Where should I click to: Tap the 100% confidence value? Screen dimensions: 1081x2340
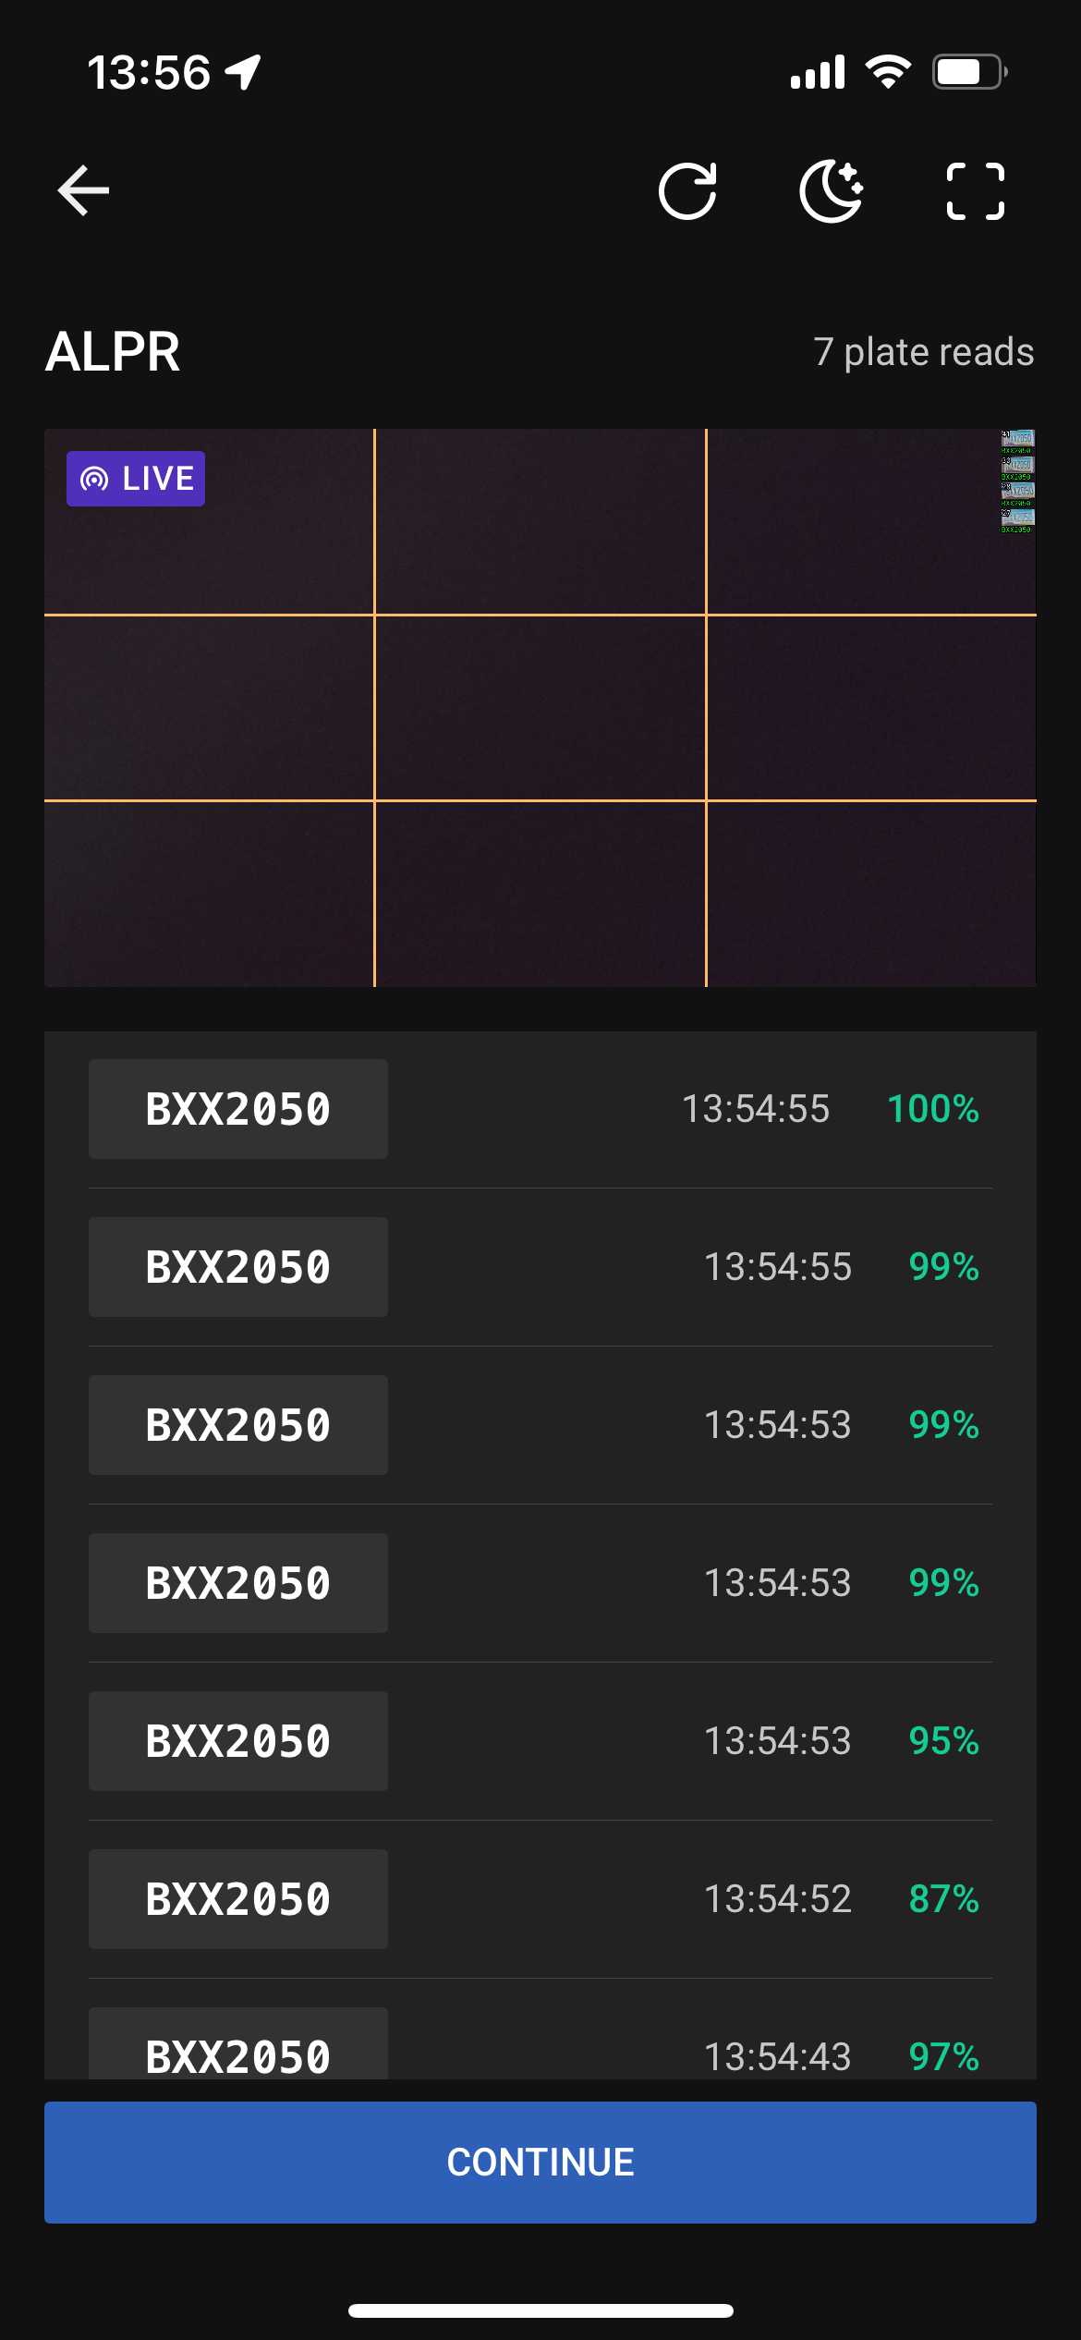[x=932, y=1109]
